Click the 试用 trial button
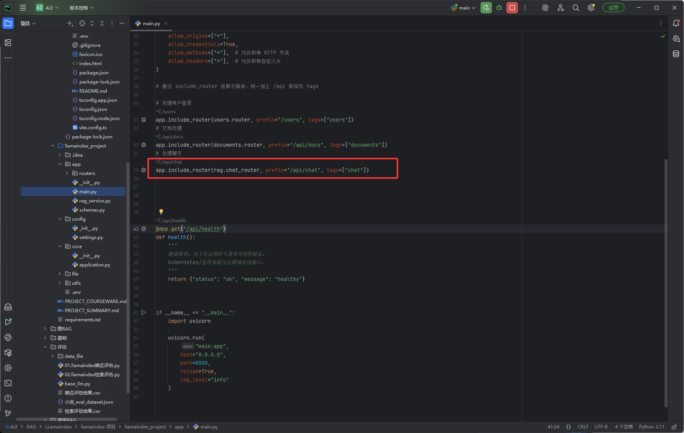Screen dimensions: 684x433 point(613,8)
